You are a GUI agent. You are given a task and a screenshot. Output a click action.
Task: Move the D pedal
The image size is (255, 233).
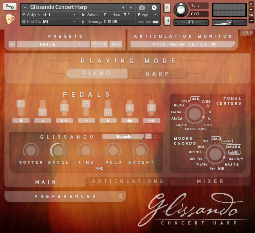[43, 112]
